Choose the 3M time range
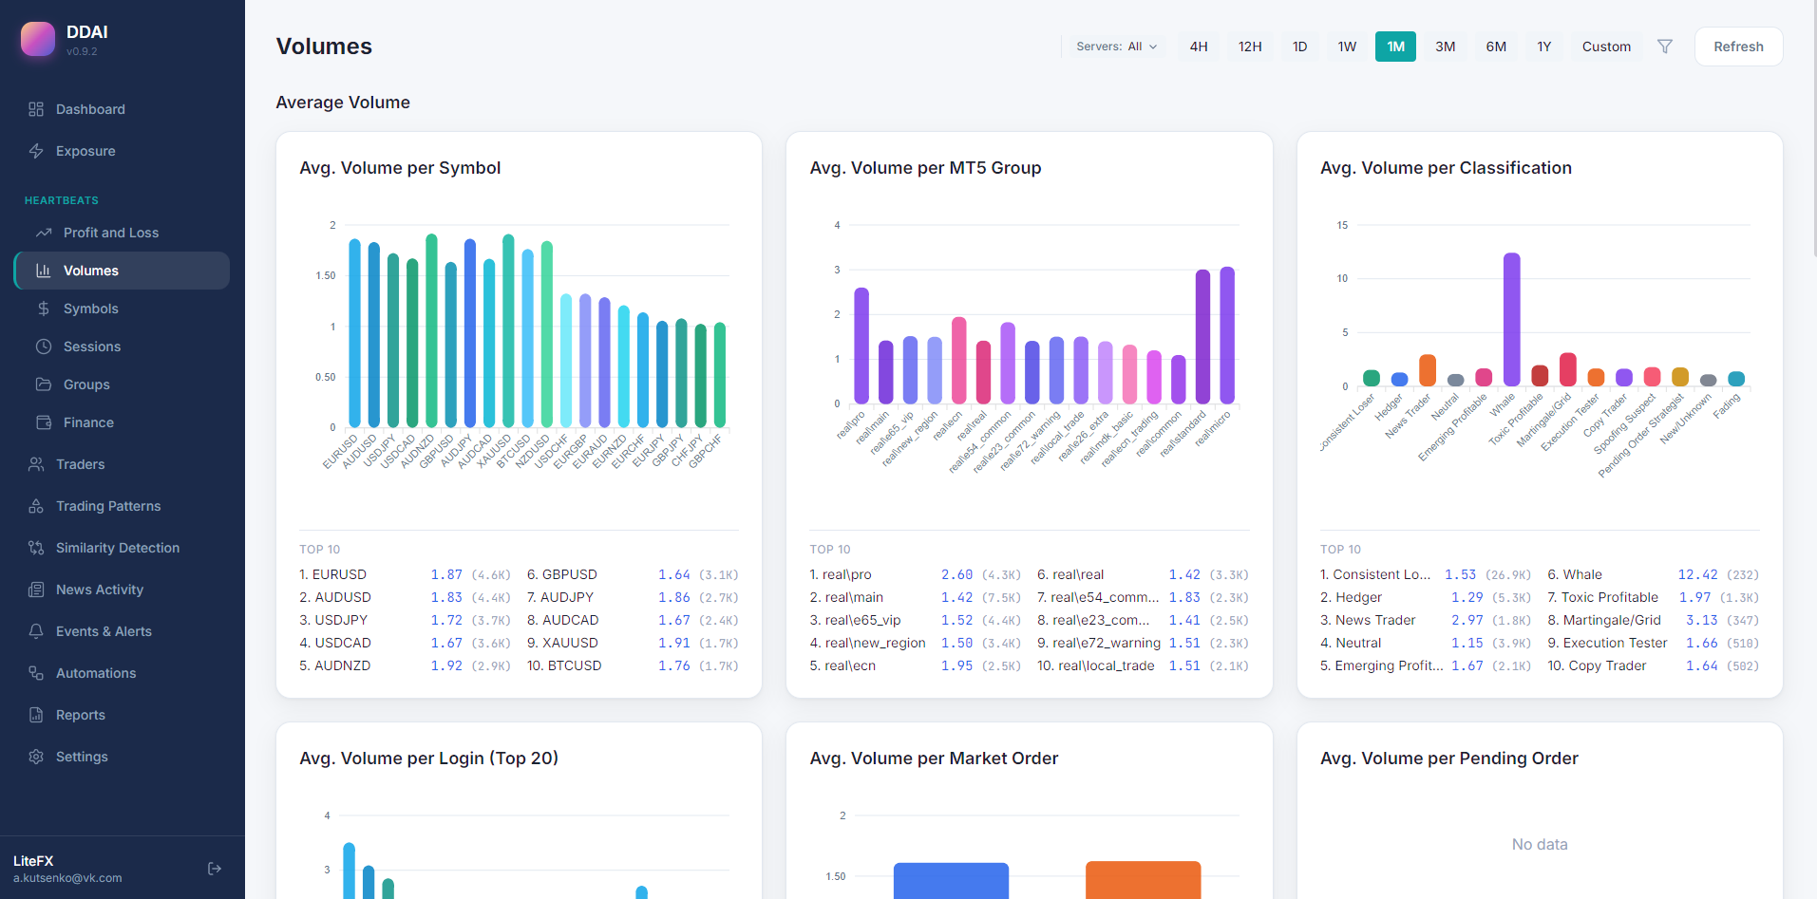 point(1446,47)
